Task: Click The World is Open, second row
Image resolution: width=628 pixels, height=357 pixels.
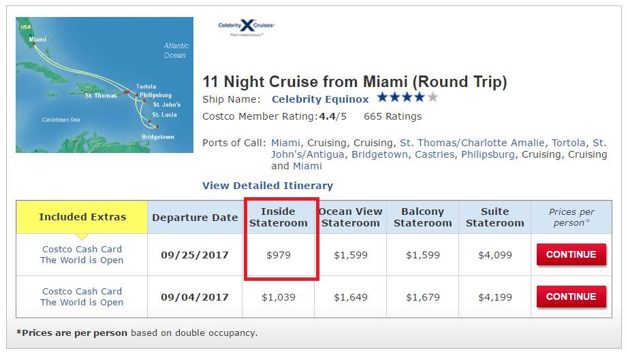Action: (82, 303)
